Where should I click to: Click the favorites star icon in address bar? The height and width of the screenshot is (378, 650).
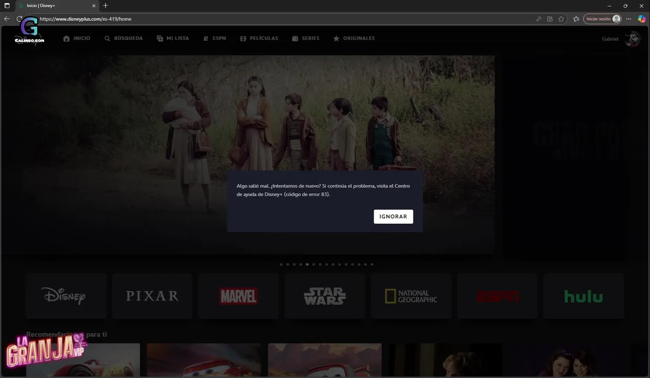pos(561,19)
